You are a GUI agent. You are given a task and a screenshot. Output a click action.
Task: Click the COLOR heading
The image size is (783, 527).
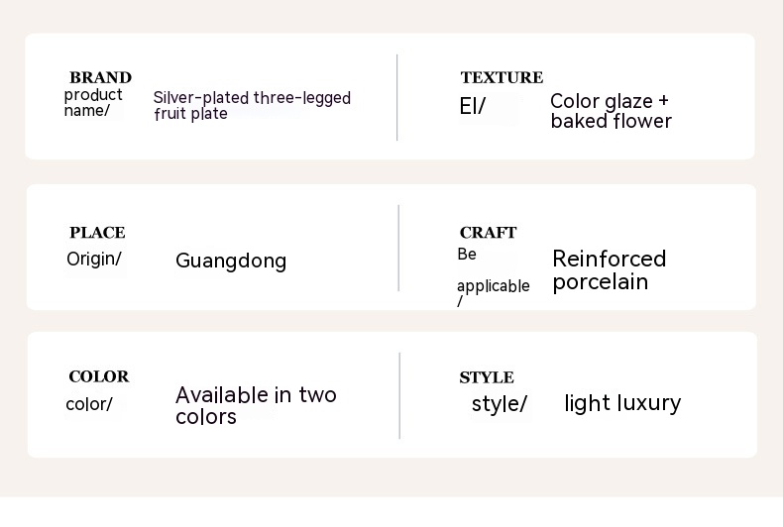pyautogui.click(x=99, y=376)
